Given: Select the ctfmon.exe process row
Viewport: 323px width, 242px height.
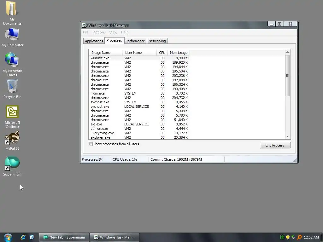Looking at the screenshot, I should 139,129.
